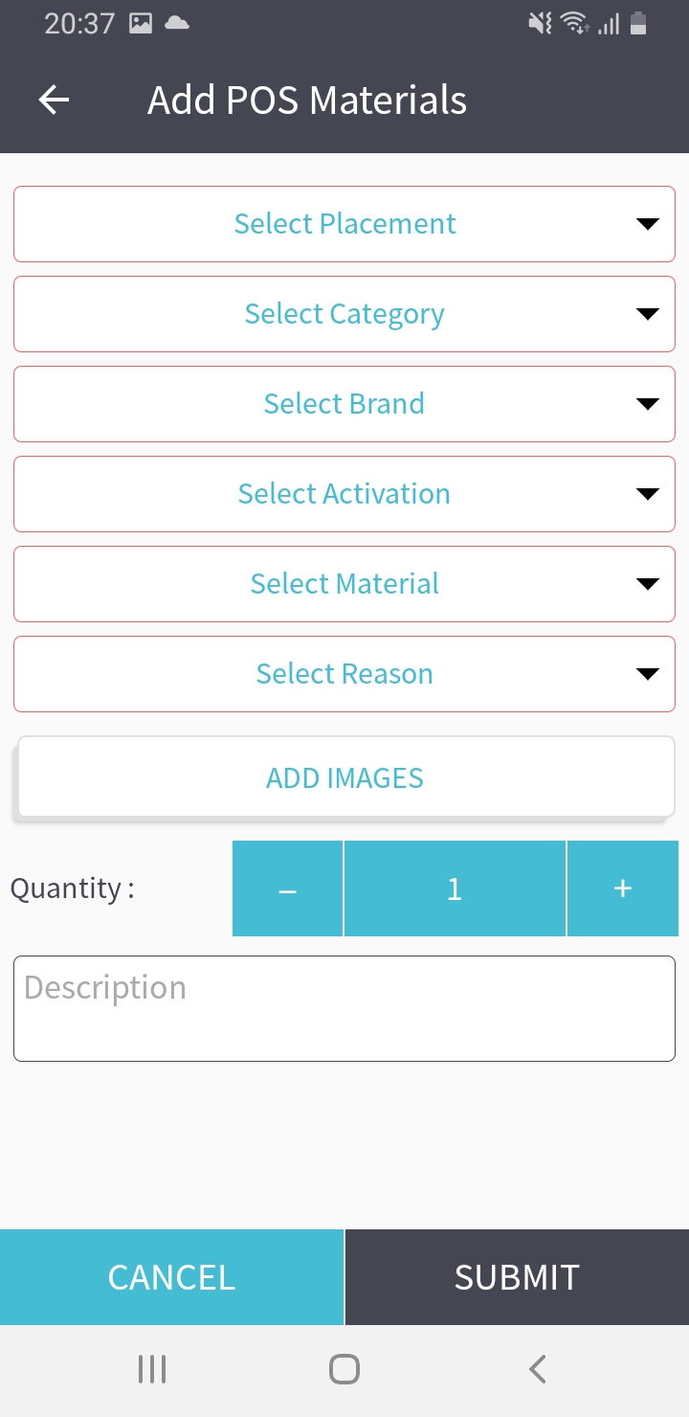Viewport: 689px width, 1417px height.
Task: Open the Select Placement dropdown
Action: [344, 224]
